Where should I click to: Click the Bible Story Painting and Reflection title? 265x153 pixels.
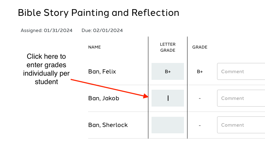(x=99, y=13)
